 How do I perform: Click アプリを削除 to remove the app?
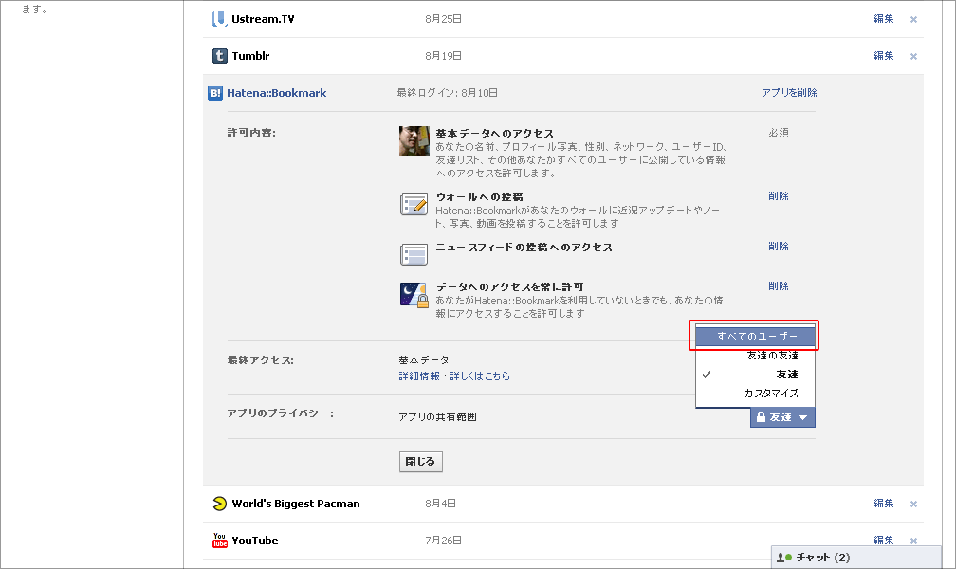click(x=789, y=93)
